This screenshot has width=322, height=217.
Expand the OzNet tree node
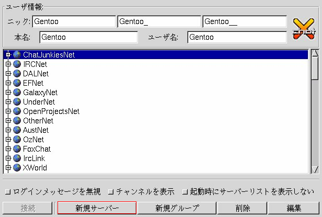click(8, 140)
